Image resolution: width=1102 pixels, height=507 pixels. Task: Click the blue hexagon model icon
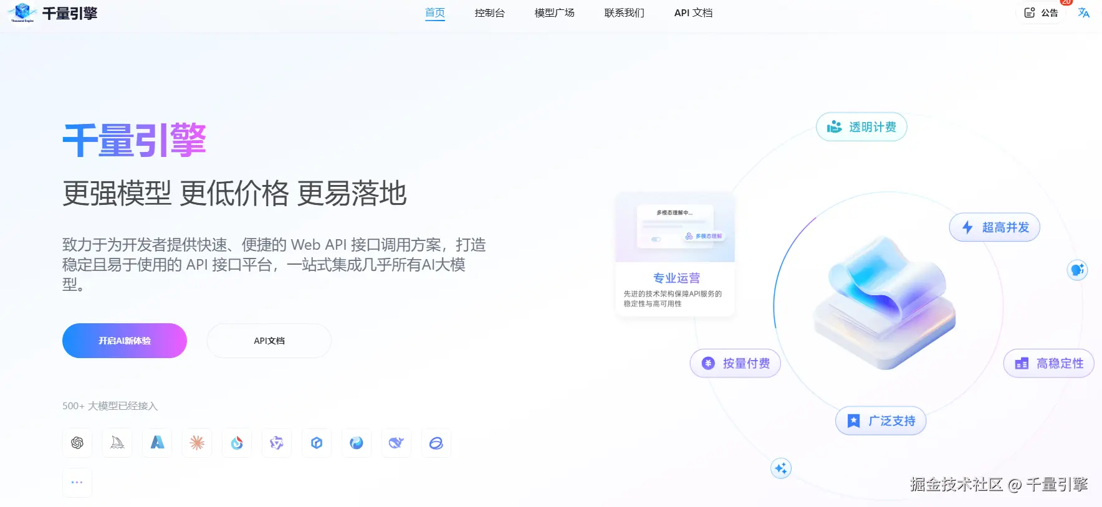pos(317,443)
